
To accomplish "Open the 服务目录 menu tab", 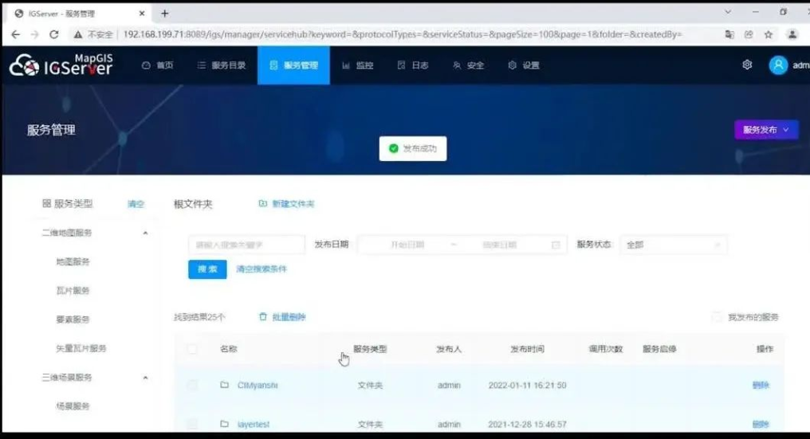I will pyautogui.click(x=221, y=65).
